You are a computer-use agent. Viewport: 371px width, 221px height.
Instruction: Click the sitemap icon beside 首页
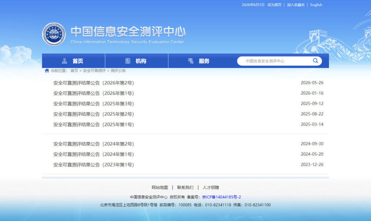64,61
